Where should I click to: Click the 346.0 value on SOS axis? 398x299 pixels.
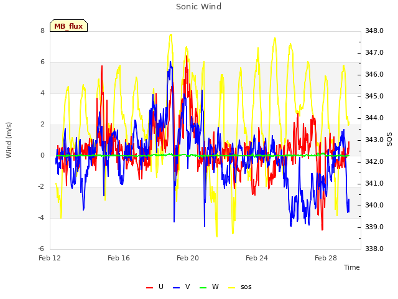tap(374, 75)
